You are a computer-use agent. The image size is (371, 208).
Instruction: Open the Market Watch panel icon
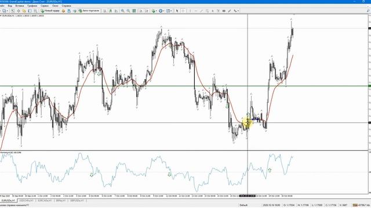point(13,11)
